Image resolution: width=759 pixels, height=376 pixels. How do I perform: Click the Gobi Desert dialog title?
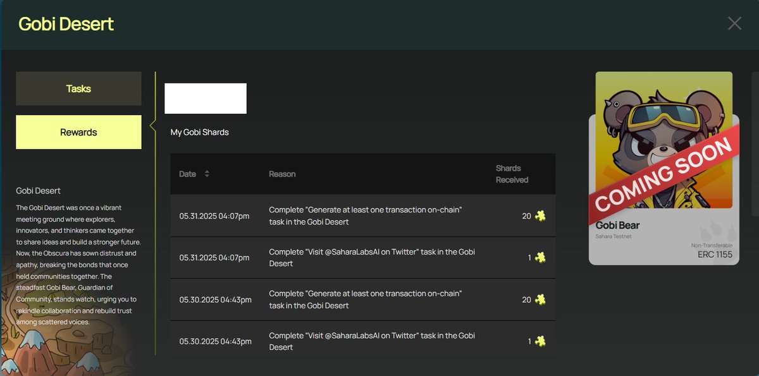click(66, 24)
